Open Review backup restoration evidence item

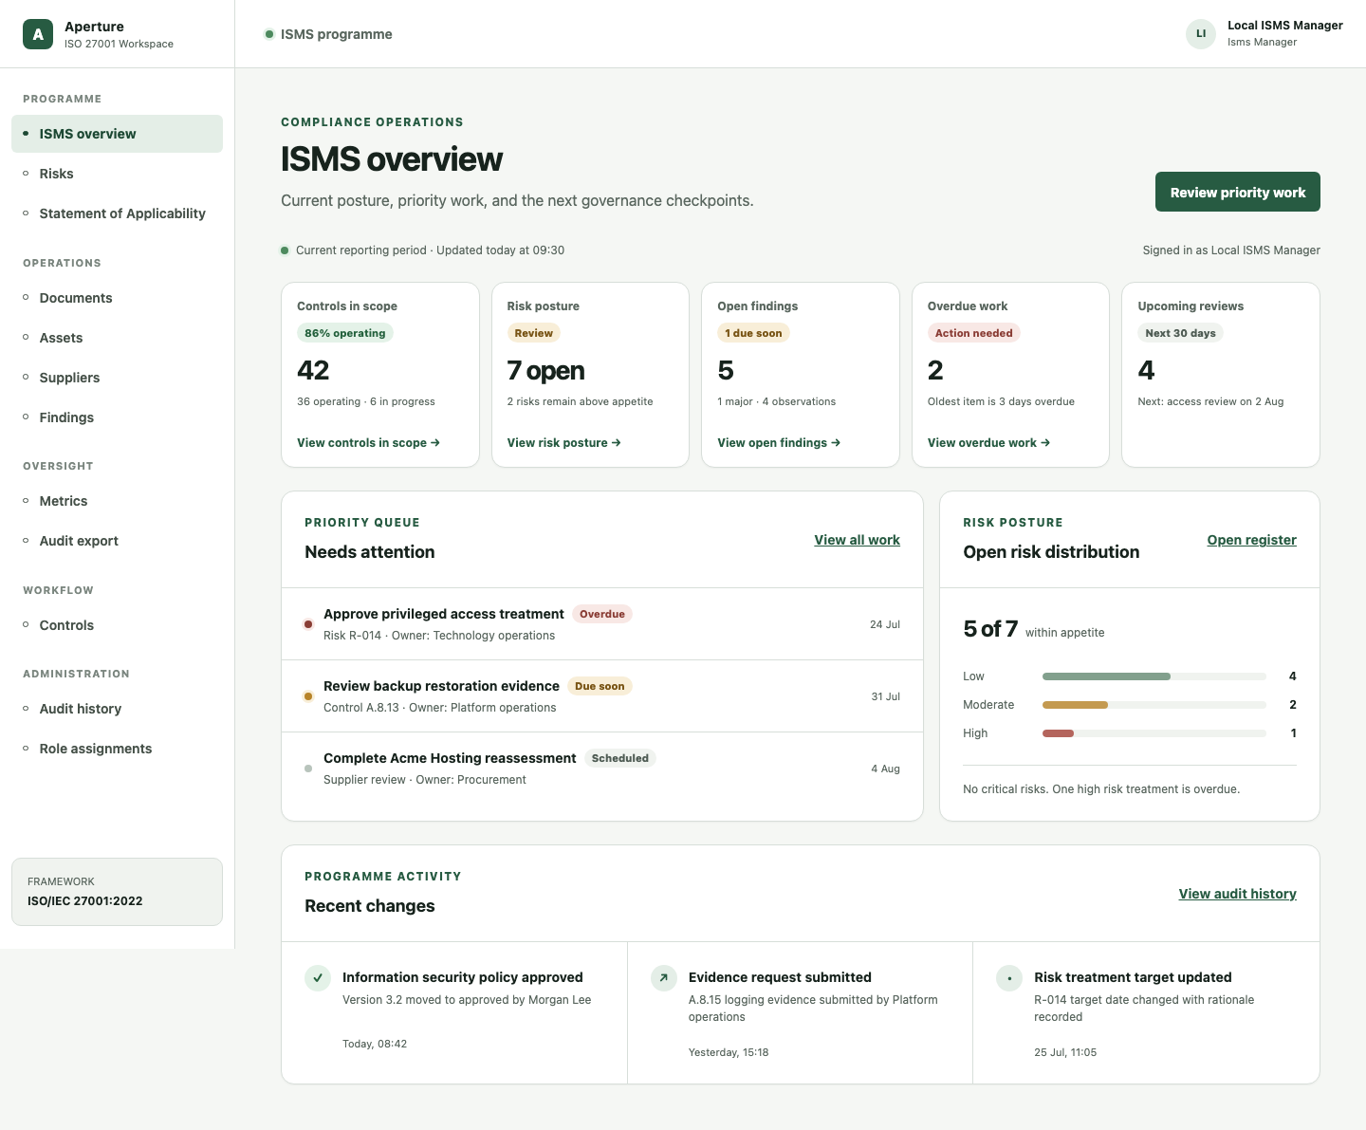pos(602,696)
